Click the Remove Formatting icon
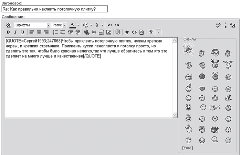 click(x=8, y=25)
